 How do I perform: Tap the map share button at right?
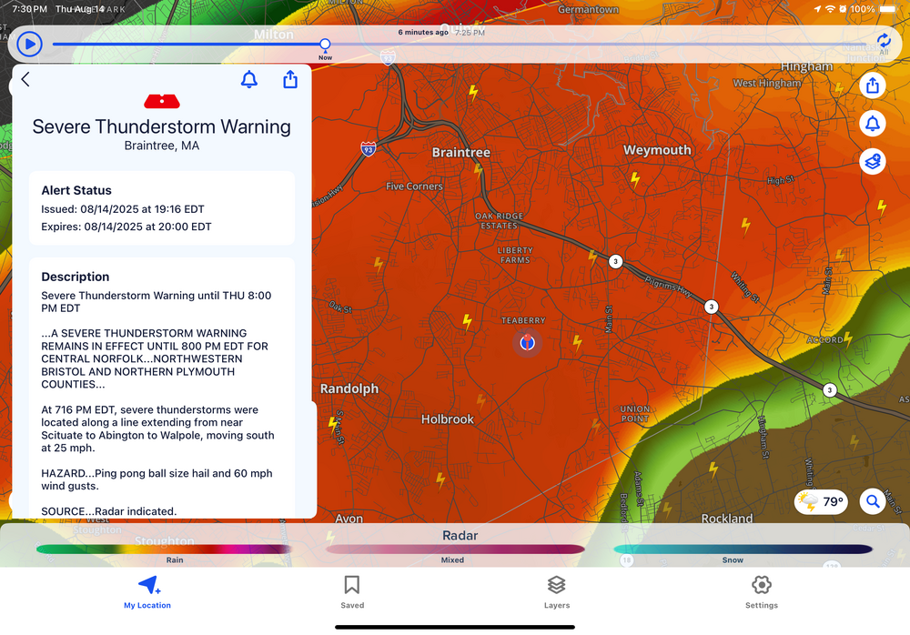873,86
